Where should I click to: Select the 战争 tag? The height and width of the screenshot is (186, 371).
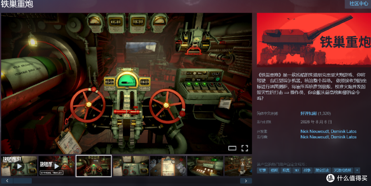[307, 170]
